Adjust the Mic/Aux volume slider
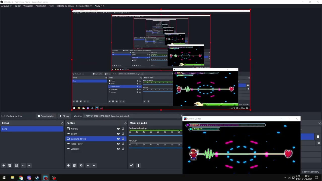 pyautogui.click(x=155, y=148)
